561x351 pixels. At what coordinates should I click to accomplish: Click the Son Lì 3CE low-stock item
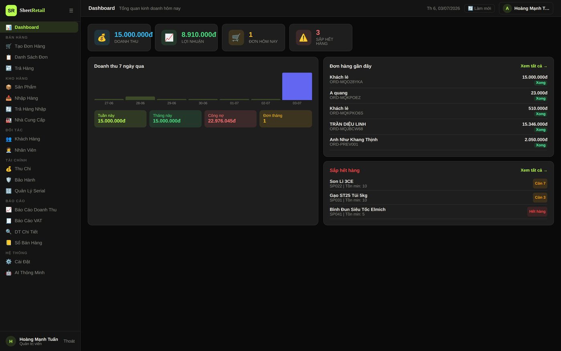438,184
